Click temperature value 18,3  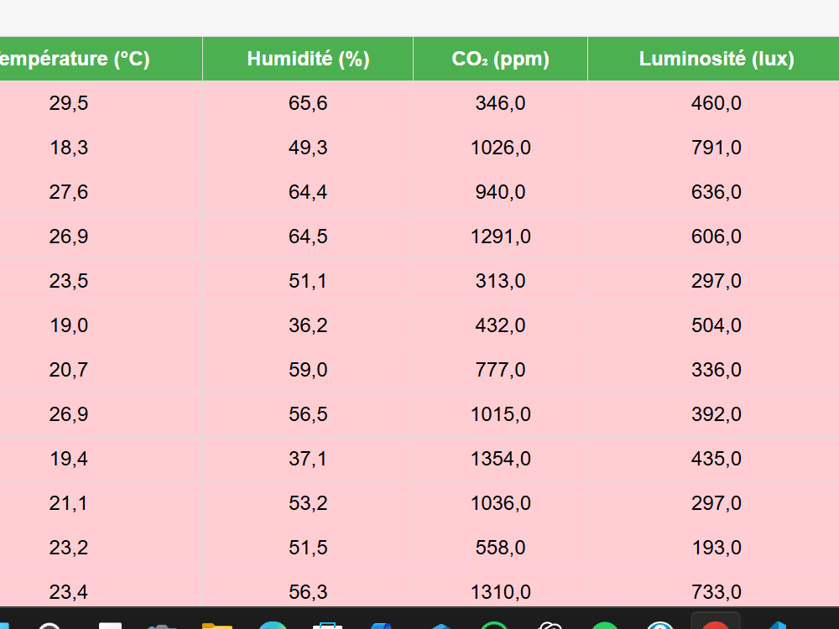click(x=69, y=147)
